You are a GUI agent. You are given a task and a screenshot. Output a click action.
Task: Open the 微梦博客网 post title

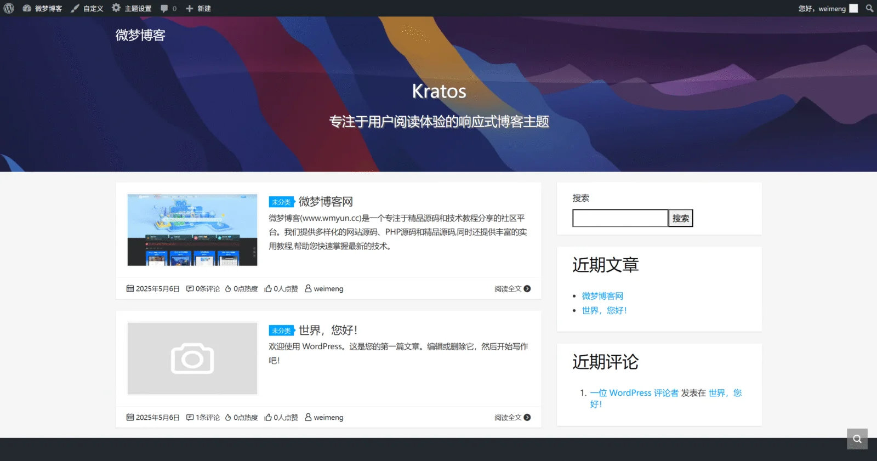[x=326, y=202]
